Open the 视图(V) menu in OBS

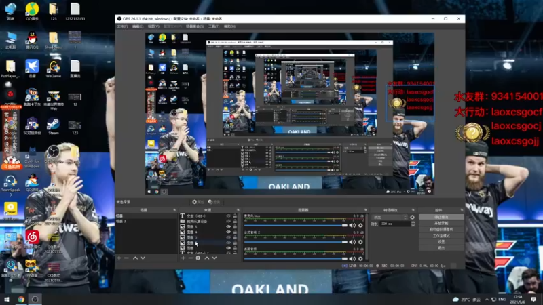(153, 26)
